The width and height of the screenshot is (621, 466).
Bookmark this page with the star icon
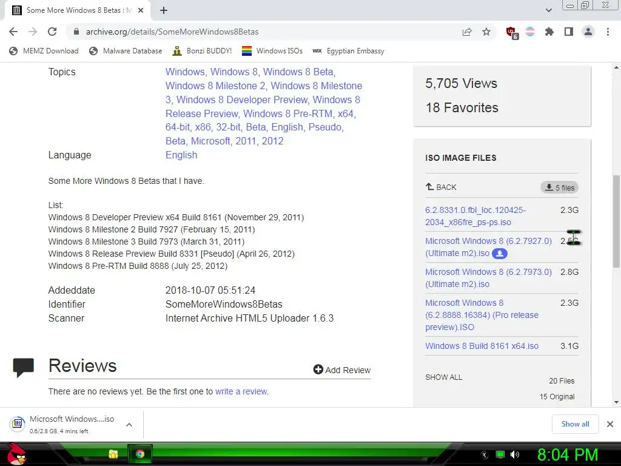486,32
